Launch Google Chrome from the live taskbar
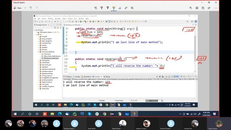 [x=104, y=114]
